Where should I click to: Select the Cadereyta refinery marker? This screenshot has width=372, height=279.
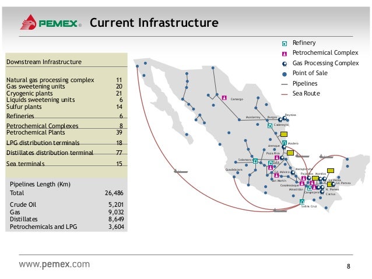pyautogui.click(x=270, y=126)
